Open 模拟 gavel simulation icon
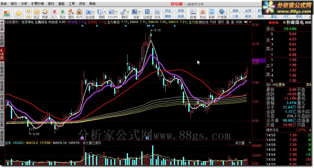The height and width of the screenshot is (168, 314). [71, 11]
